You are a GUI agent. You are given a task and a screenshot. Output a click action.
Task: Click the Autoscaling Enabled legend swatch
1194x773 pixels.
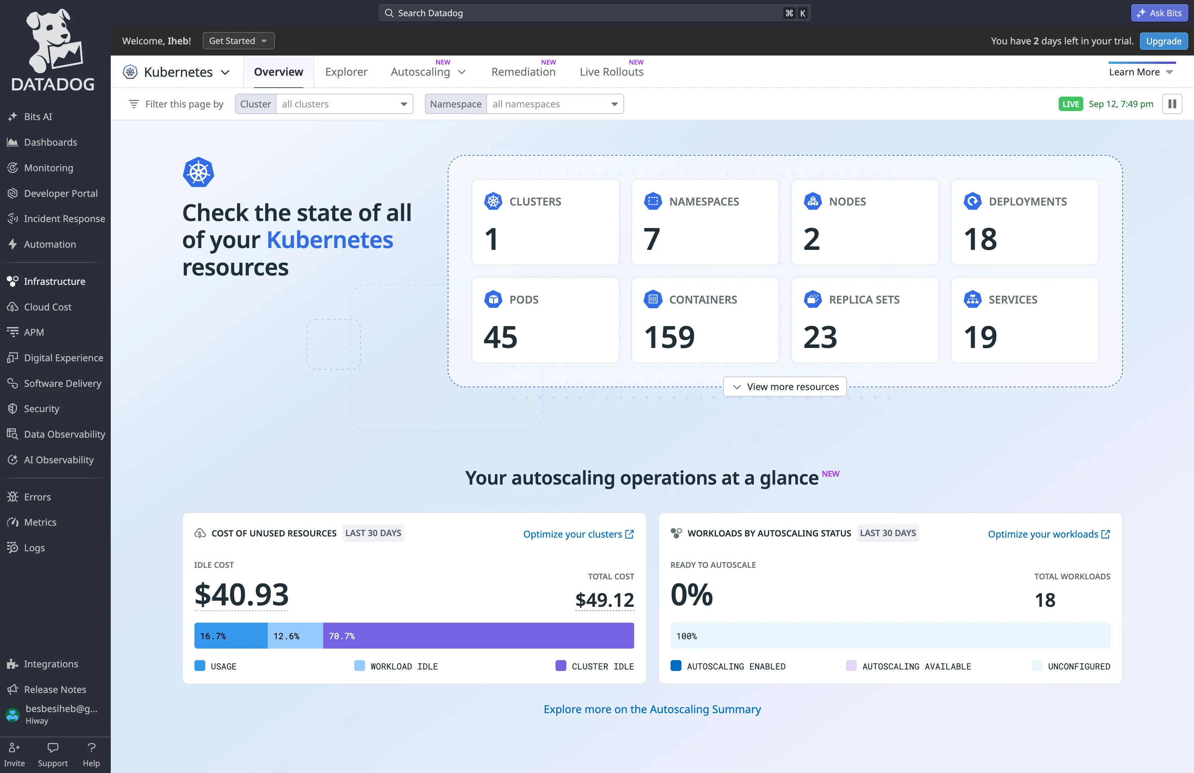tap(676, 666)
